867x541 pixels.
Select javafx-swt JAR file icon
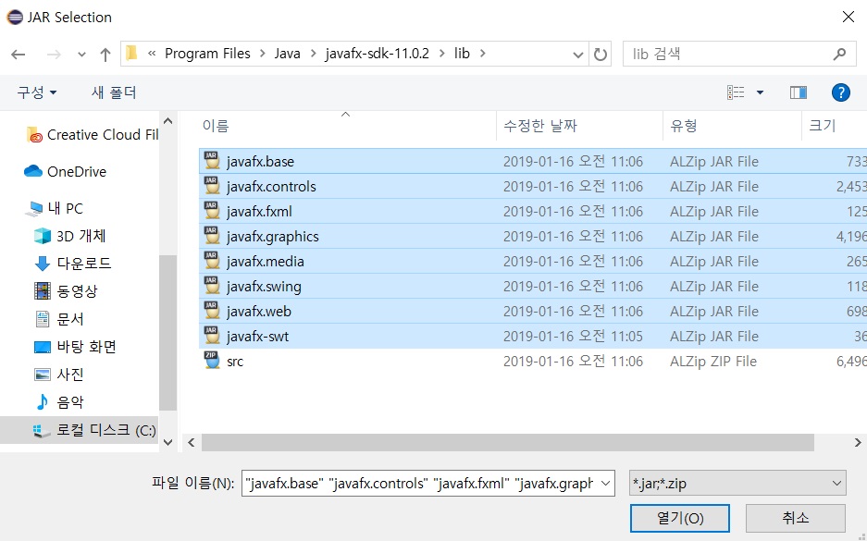212,336
